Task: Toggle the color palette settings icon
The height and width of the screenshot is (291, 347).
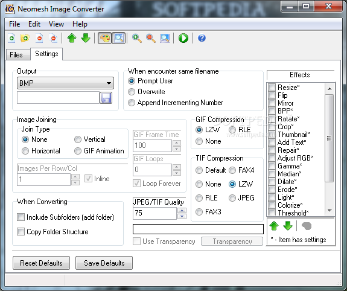Action: coord(104,38)
